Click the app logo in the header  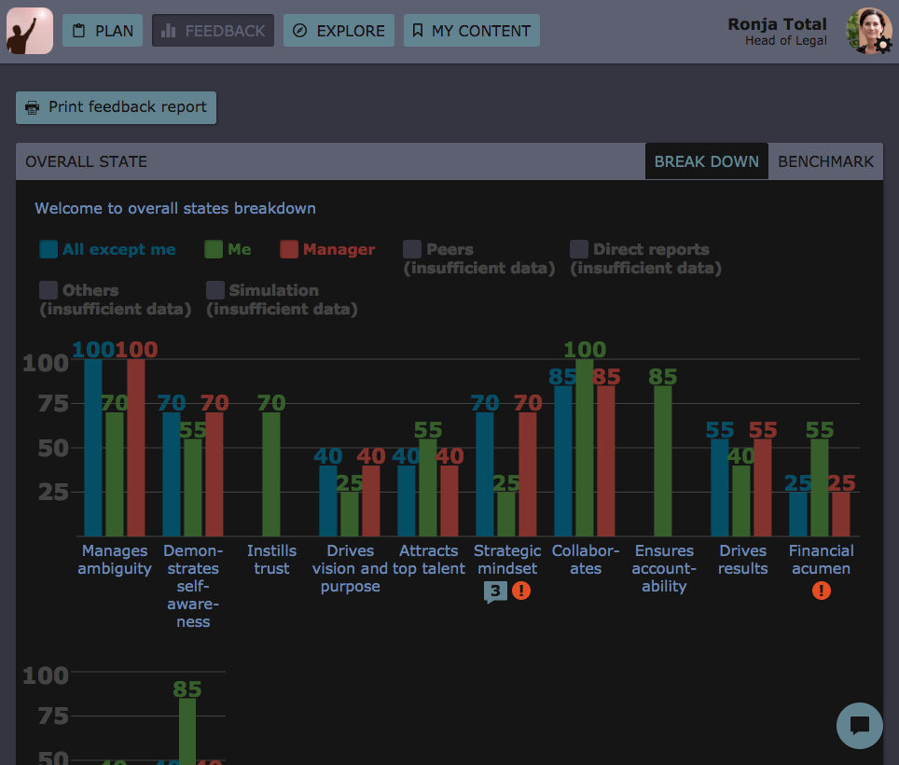click(30, 31)
